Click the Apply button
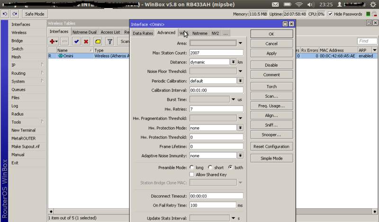Viewport: 379px width, 222px height. click(x=271, y=53)
